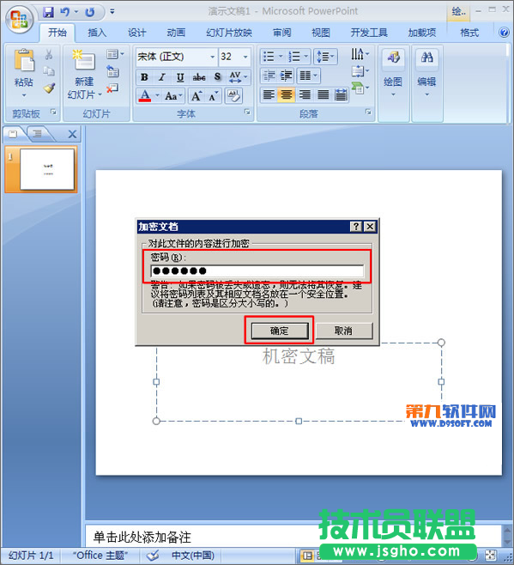This screenshot has width=514, height=565.
Task: Open Change Case dropdown
Action: click(x=174, y=96)
